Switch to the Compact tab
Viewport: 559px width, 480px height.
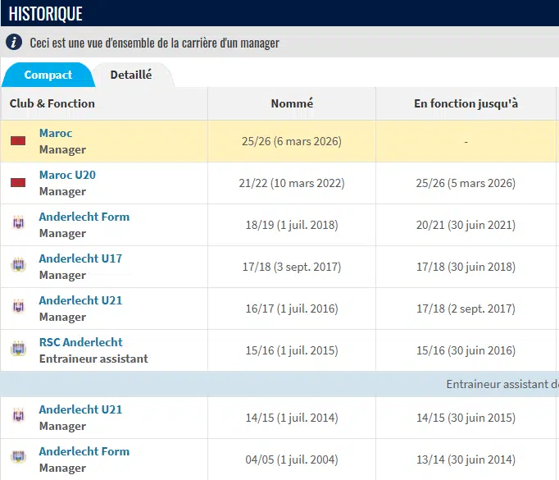coord(48,75)
